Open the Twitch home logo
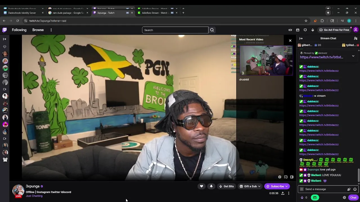This screenshot has height=202, width=360. tap(4, 30)
